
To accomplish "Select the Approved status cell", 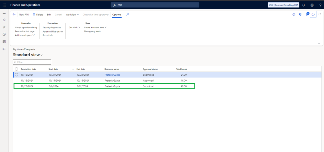I will tap(148, 80).
